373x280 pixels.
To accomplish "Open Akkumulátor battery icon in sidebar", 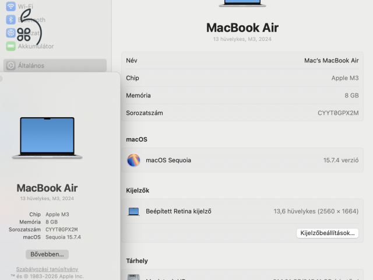I will pyautogui.click(x=10, y=46).
